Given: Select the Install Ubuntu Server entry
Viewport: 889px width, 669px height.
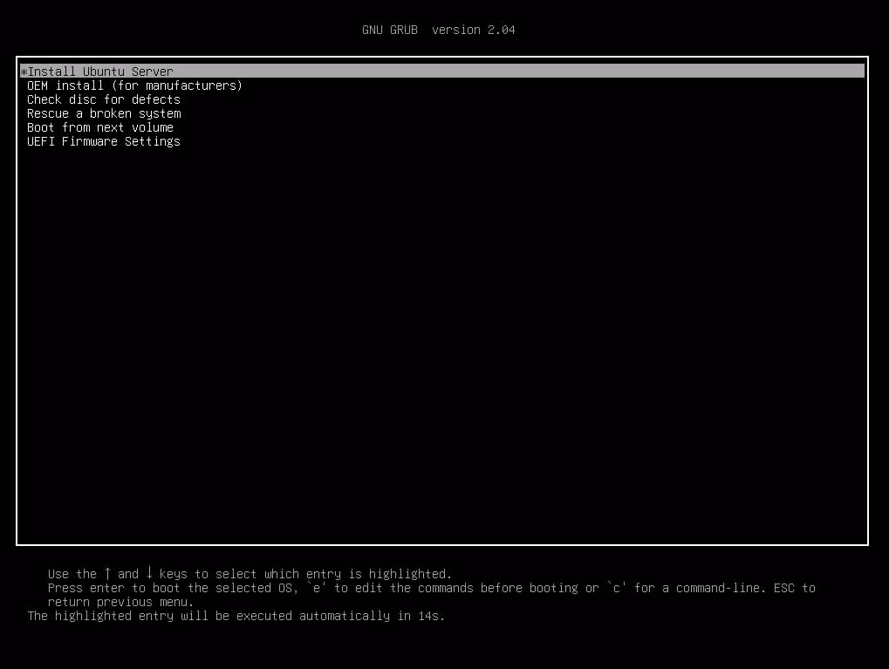Looking at the screenshot, I should coord(442,72).
